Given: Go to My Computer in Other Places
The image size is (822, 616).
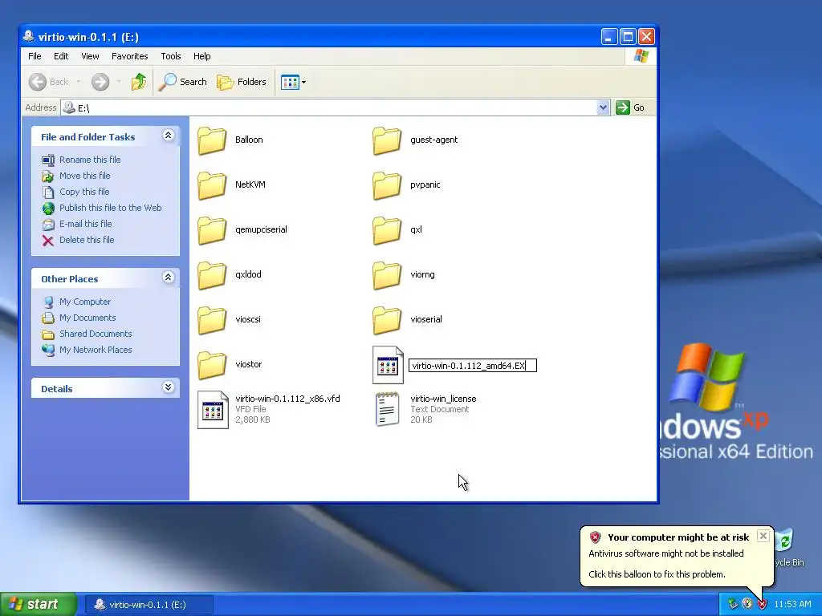Looking at the screenshot, I should (85, 302).
